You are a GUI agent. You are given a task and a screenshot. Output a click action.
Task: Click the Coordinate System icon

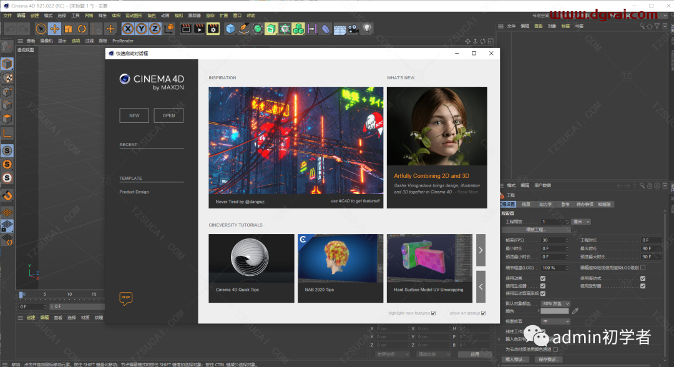click(x=169, y=29)
